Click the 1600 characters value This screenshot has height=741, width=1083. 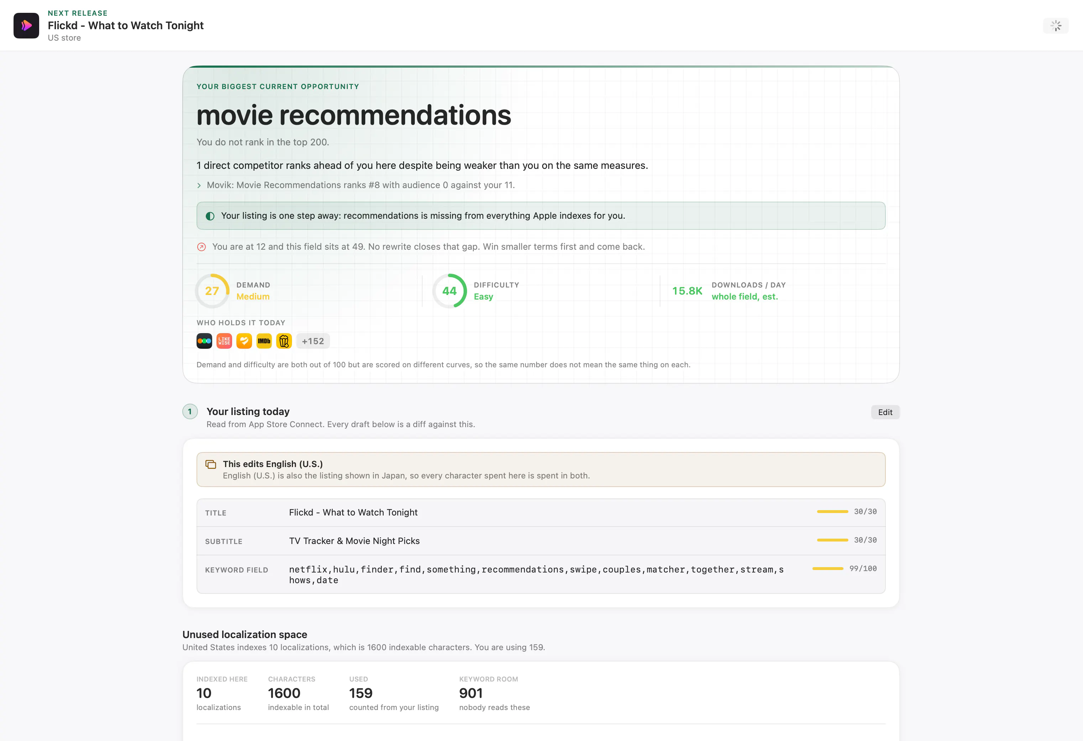point(284,693)
